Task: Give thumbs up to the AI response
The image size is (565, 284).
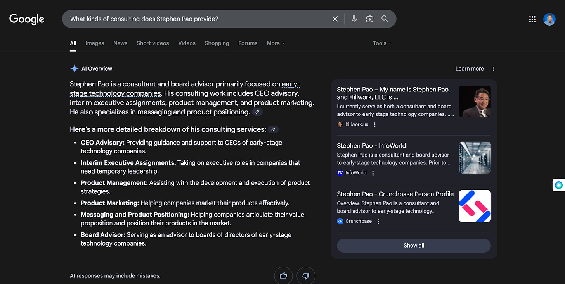Action: [x=284, y=276]
